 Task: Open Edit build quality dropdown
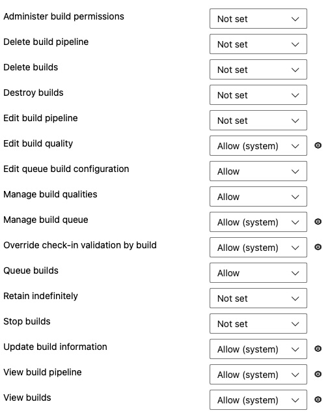(x=258, y=145)
